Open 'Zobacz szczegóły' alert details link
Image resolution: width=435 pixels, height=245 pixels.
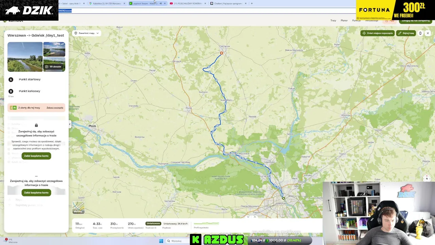(55, 108)
